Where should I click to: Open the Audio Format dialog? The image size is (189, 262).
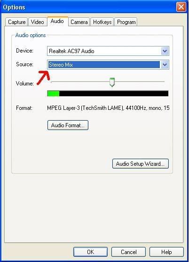68,125
